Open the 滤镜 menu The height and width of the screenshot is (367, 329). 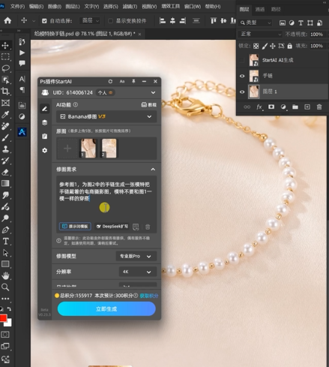click(130, 7)
